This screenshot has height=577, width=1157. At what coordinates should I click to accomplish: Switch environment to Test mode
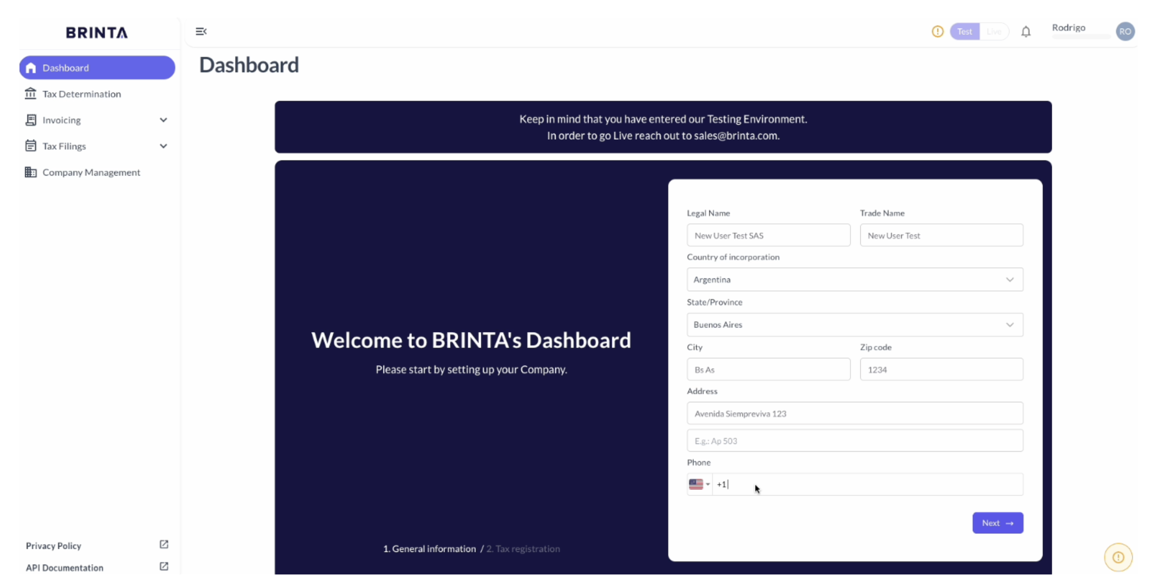pos(964,31)
